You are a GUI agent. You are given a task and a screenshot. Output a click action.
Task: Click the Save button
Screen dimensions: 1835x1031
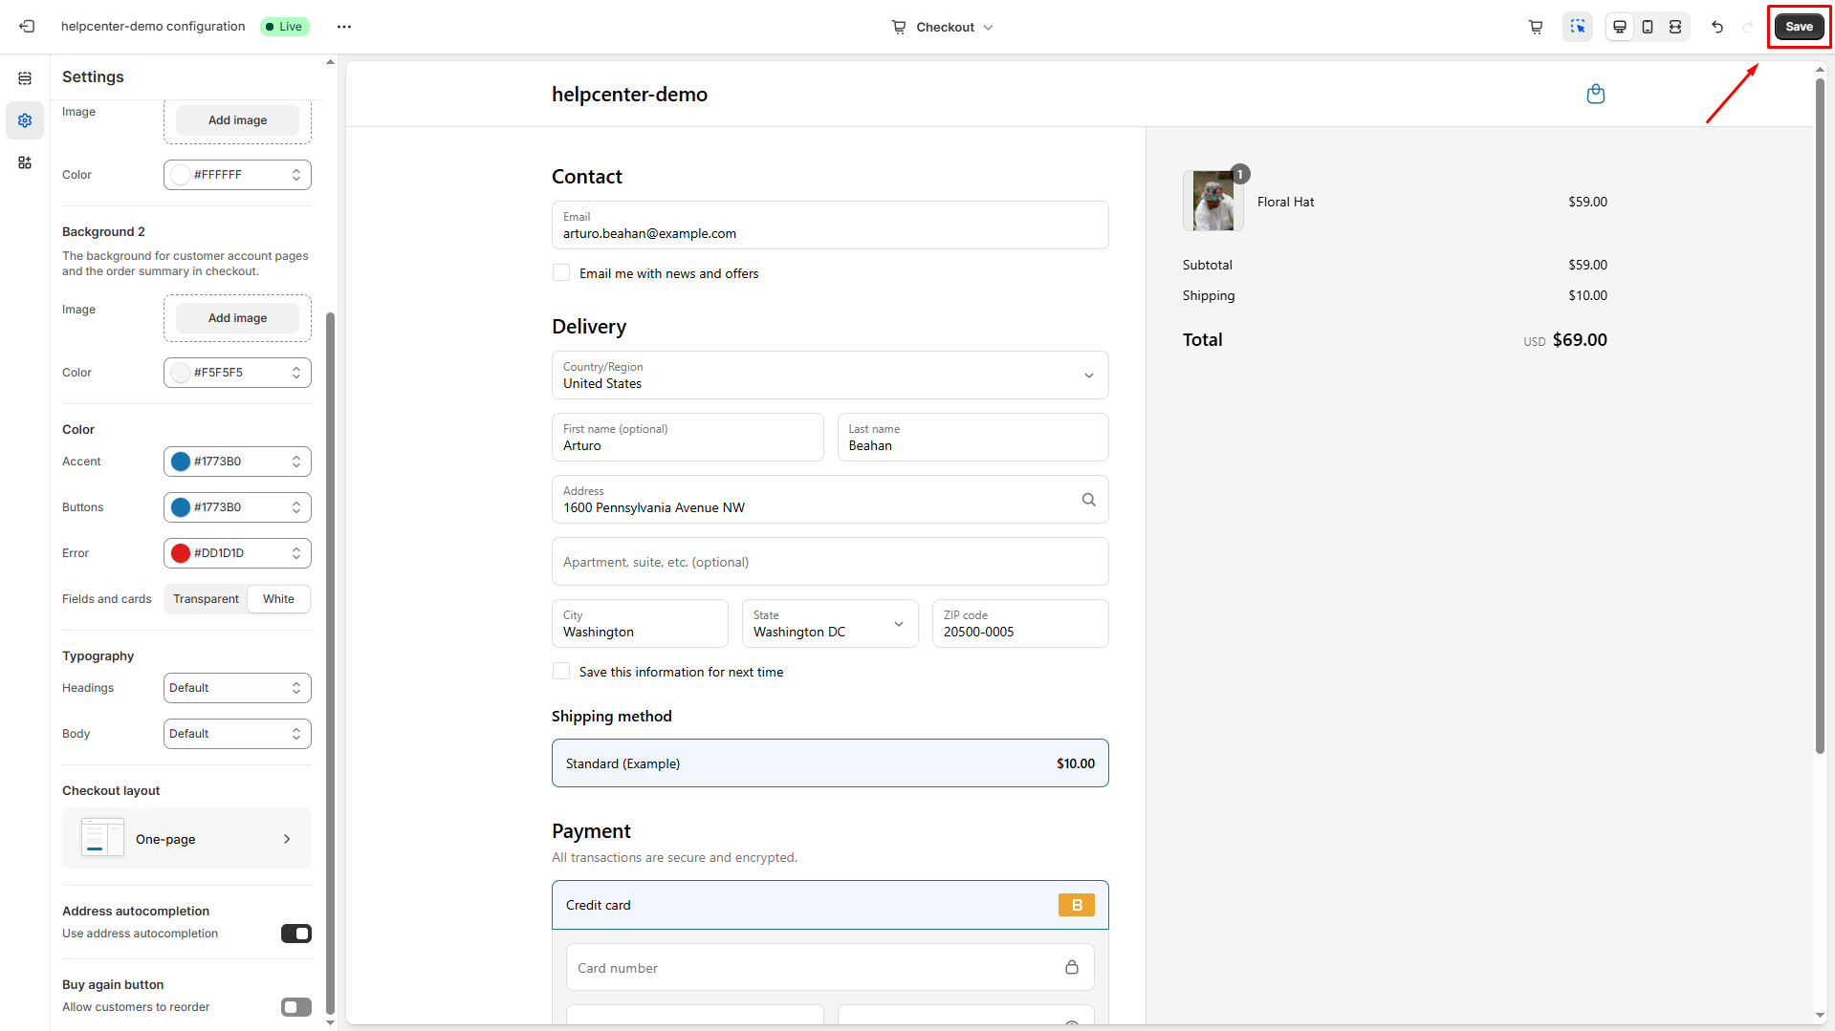coord(1799,27)
